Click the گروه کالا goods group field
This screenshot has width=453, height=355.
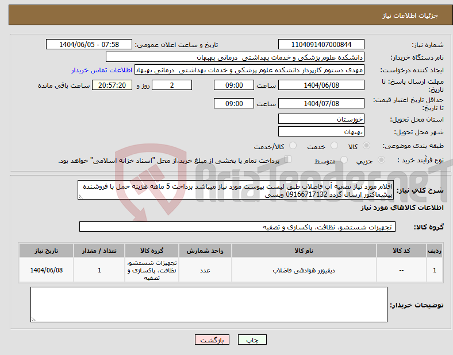237,227
